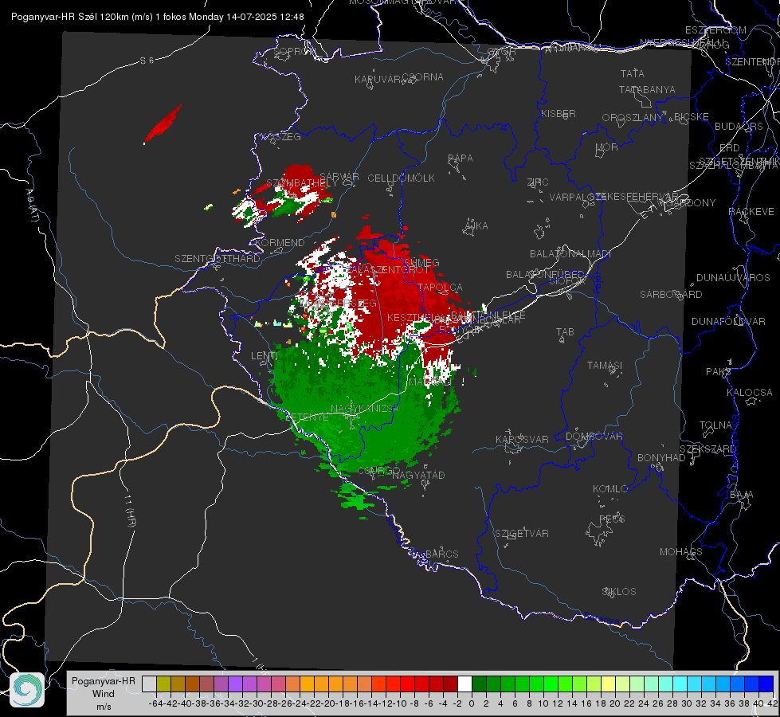Image resolution: width=780 pixels, height=717 pixels.
Task: Click the swirl logo icon beside the legend
Action: click(x=27, y=690)
